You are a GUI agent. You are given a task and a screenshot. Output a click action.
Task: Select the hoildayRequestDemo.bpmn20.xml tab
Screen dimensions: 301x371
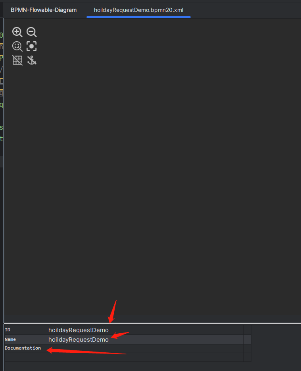tap(138, 10)
